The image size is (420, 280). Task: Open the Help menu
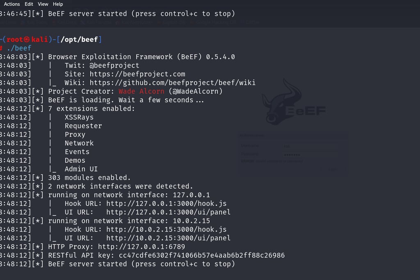click(58, 4)
